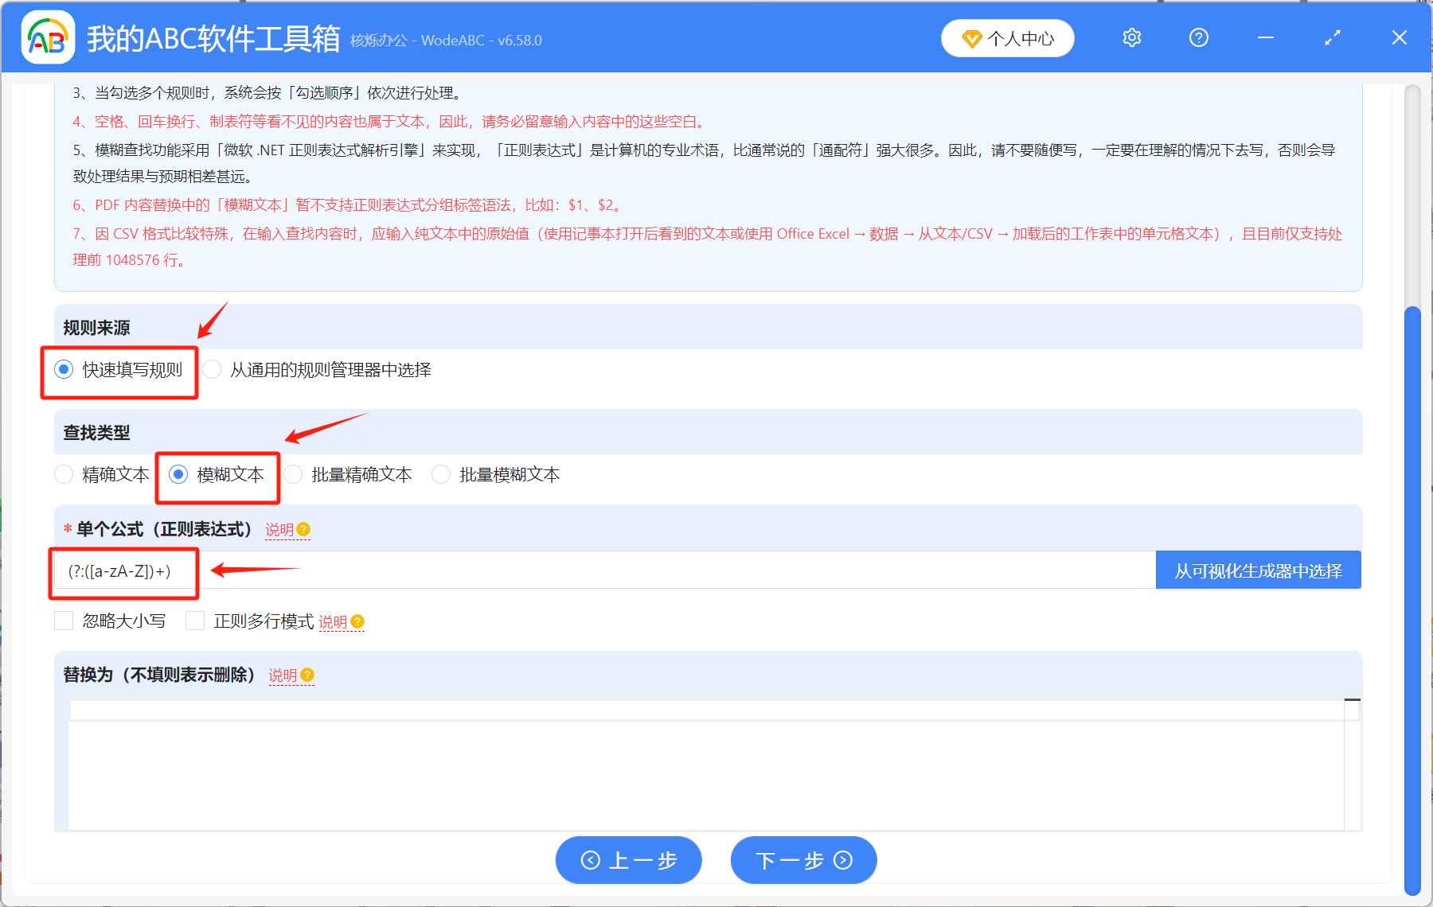Enable the 正则多行模式 checkbox

pos(195,621)
